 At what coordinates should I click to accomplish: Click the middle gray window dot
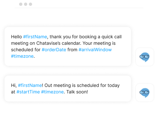click(x=26, y=4)
